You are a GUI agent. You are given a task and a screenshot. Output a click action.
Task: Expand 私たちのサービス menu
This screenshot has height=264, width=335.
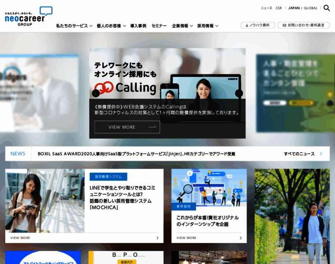pos(74,26)
